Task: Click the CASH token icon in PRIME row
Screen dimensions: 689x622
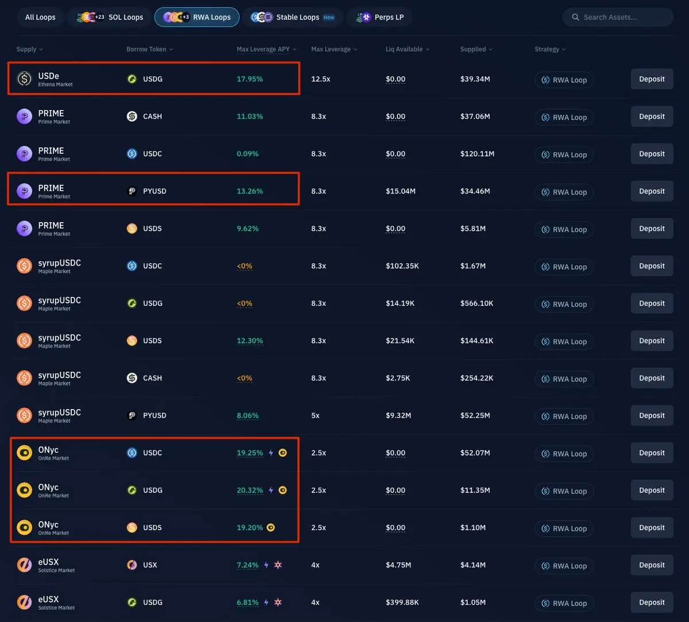Action: coord(132,116)
